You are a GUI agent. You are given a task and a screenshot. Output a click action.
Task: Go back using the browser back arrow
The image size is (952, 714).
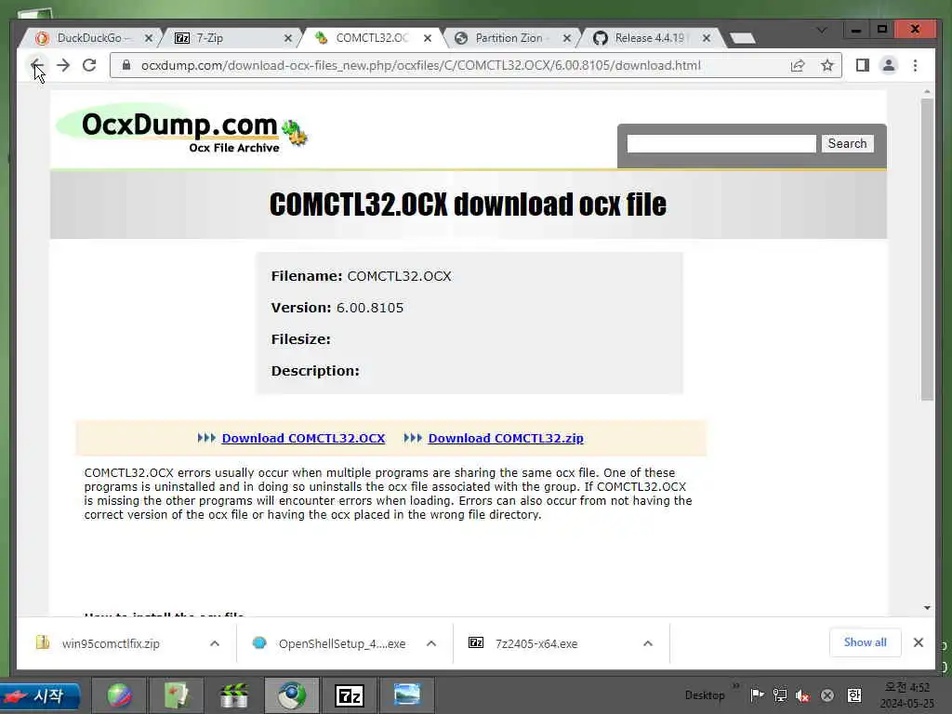36,65
